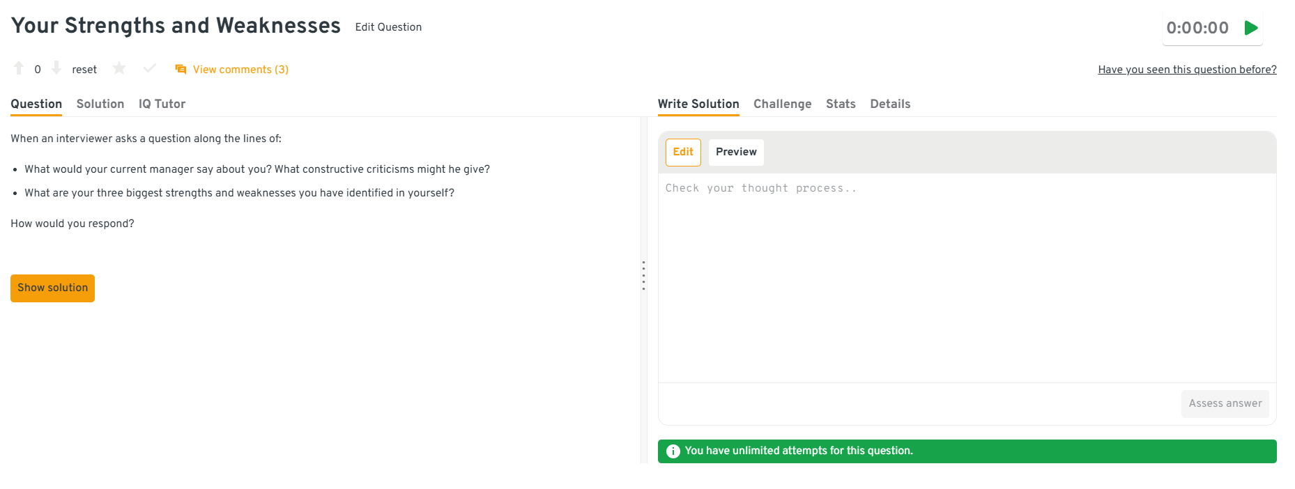Click the upvote arrow icon
Image resolution: width=1295 pixels, height=489 pixels.
pos(19,68)
